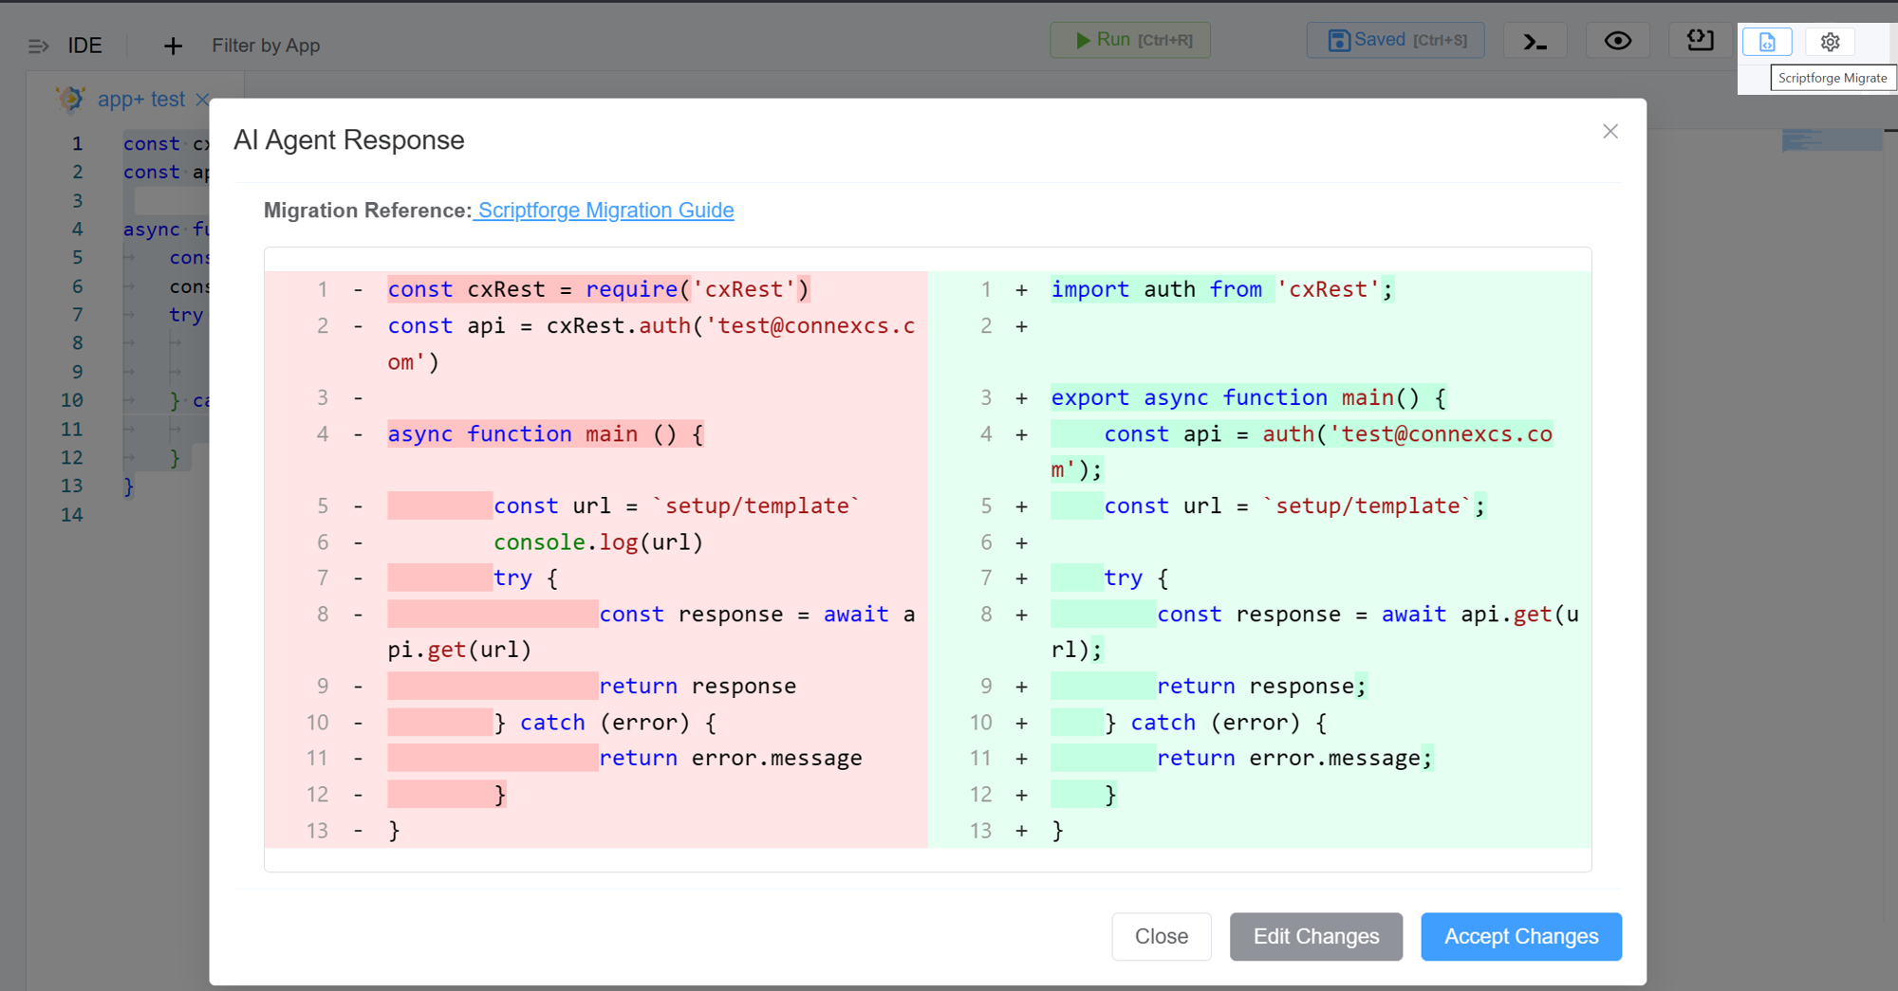This screenshot has width=1898, height=991.
Task: Click the Scriptforge Migrate file icon
Action: coord(1766,42)
